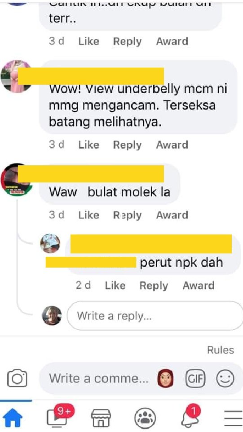Viewport: 243px width, 432px height.
Task: Open the Marketplace storefront icon
Action: (x=101, y=418)
